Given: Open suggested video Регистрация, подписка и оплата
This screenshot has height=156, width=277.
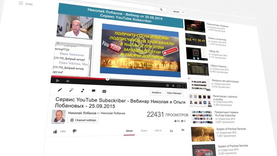Looking at the screenshot, I should click(225, 98).
